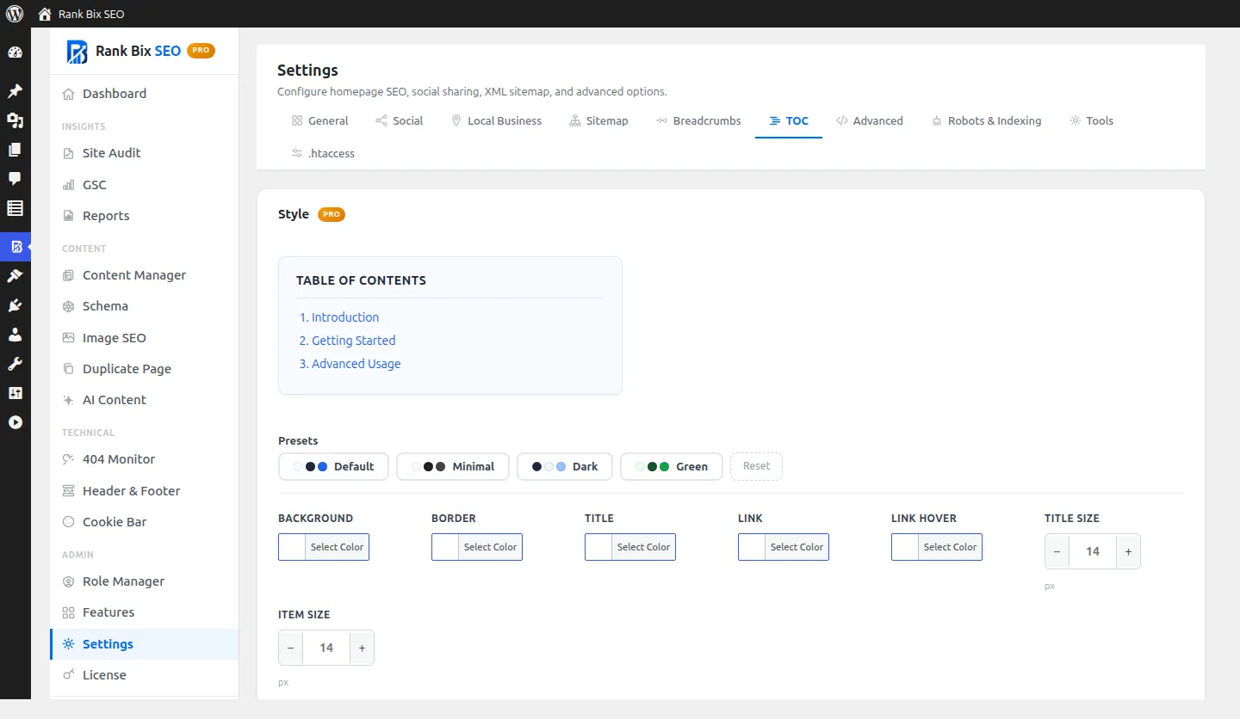The width and height of the screenshot is (1240, 719).
Task: Open the Background color picker
Action: [x=324, y=547]
